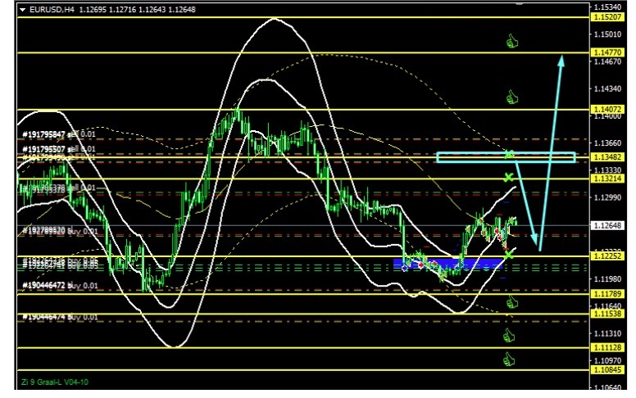Click the thumbs-up icon between 1.14770 and 1.14072
Viewport: 636px width, 398px height.
point(513,98)
